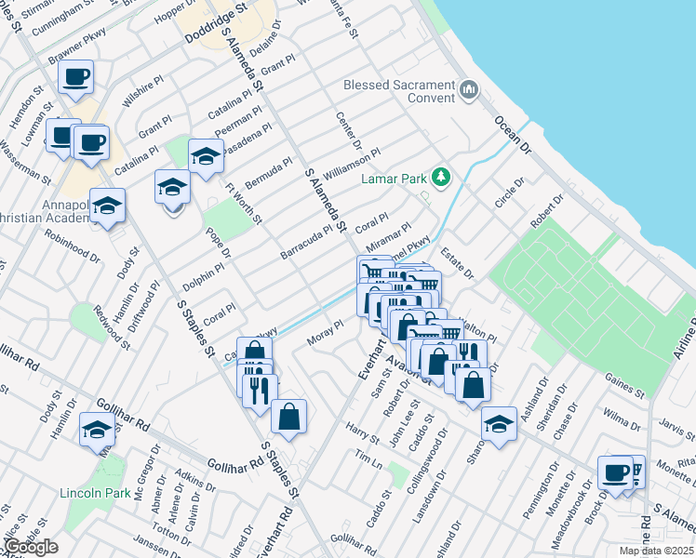This screenshot has width=696, height=558.
Task: Open the school marker near Sharon Dr
Action: tap(499, 425)
